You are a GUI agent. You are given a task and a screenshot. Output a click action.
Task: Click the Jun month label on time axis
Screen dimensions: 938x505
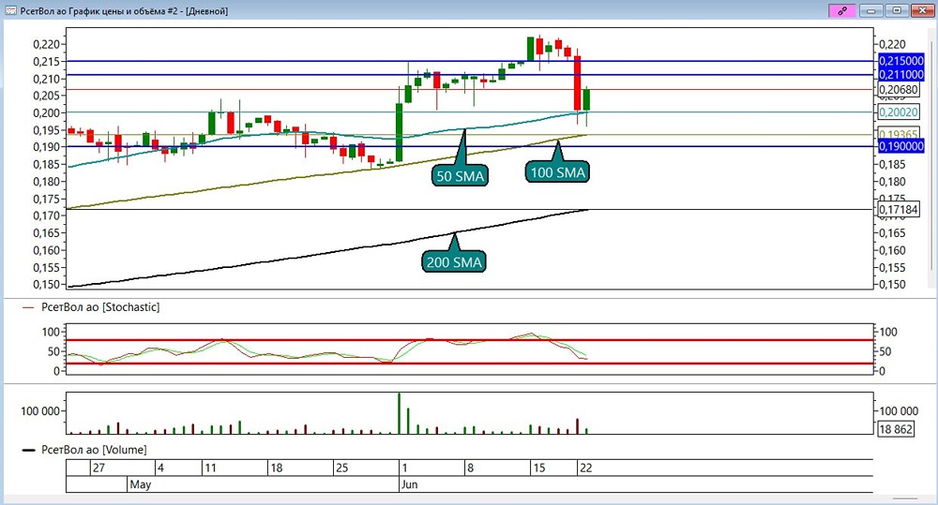[x=409, y=484]
